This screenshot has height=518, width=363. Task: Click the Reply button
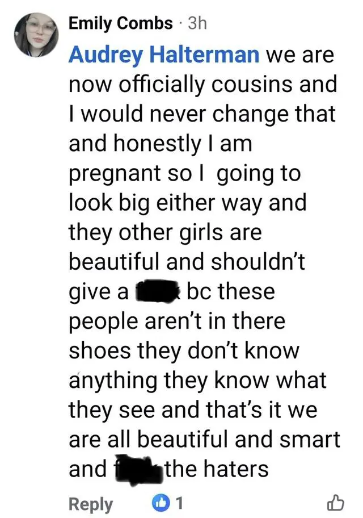(91, 503)
